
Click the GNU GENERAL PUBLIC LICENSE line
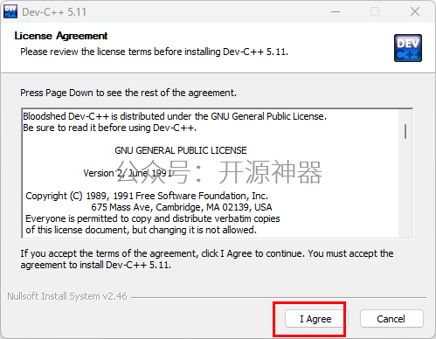pyautogui.click(x=181, y=150)
